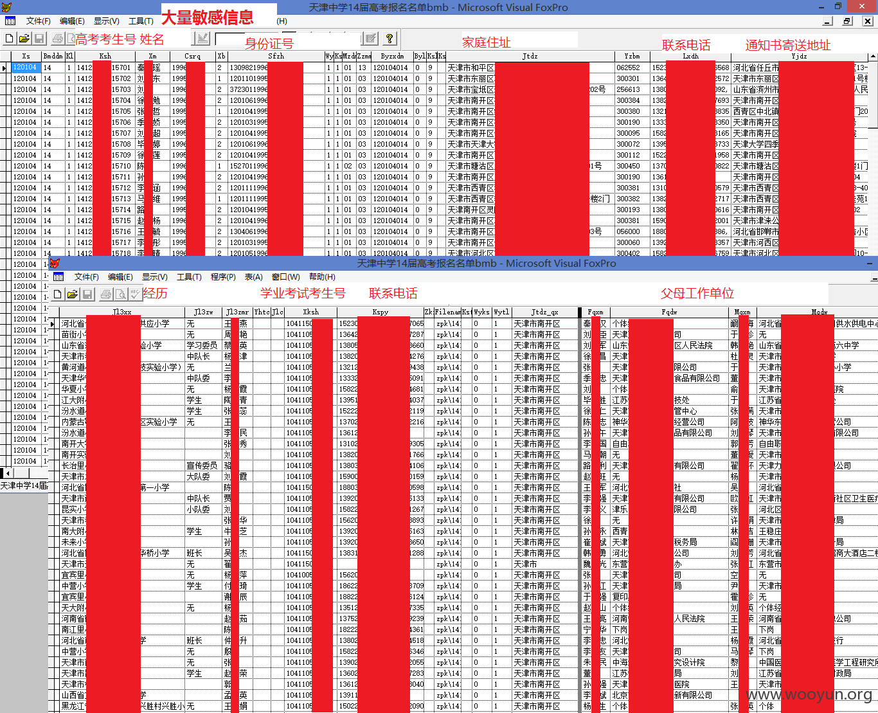Click the Jl3zw column header in lower grid
The height and width of the screenshot is (713, 878).
pyautogui.click(x=204, y=312)
